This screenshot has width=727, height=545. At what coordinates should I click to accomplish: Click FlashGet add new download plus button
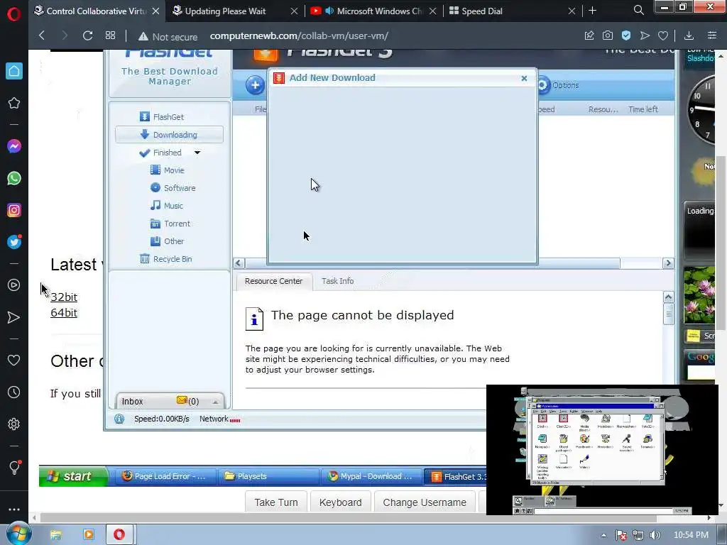pyautogui.click(x=255, y=85)
